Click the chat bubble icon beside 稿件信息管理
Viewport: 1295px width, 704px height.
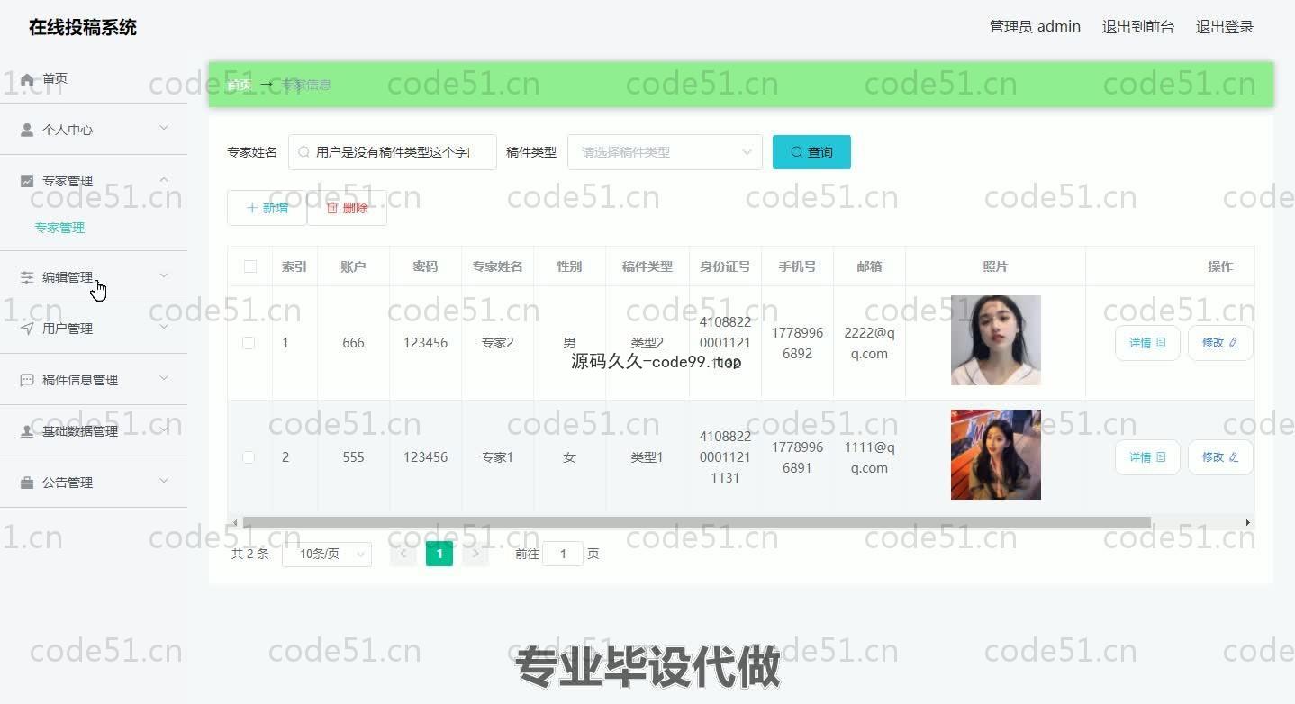[27, 380]
